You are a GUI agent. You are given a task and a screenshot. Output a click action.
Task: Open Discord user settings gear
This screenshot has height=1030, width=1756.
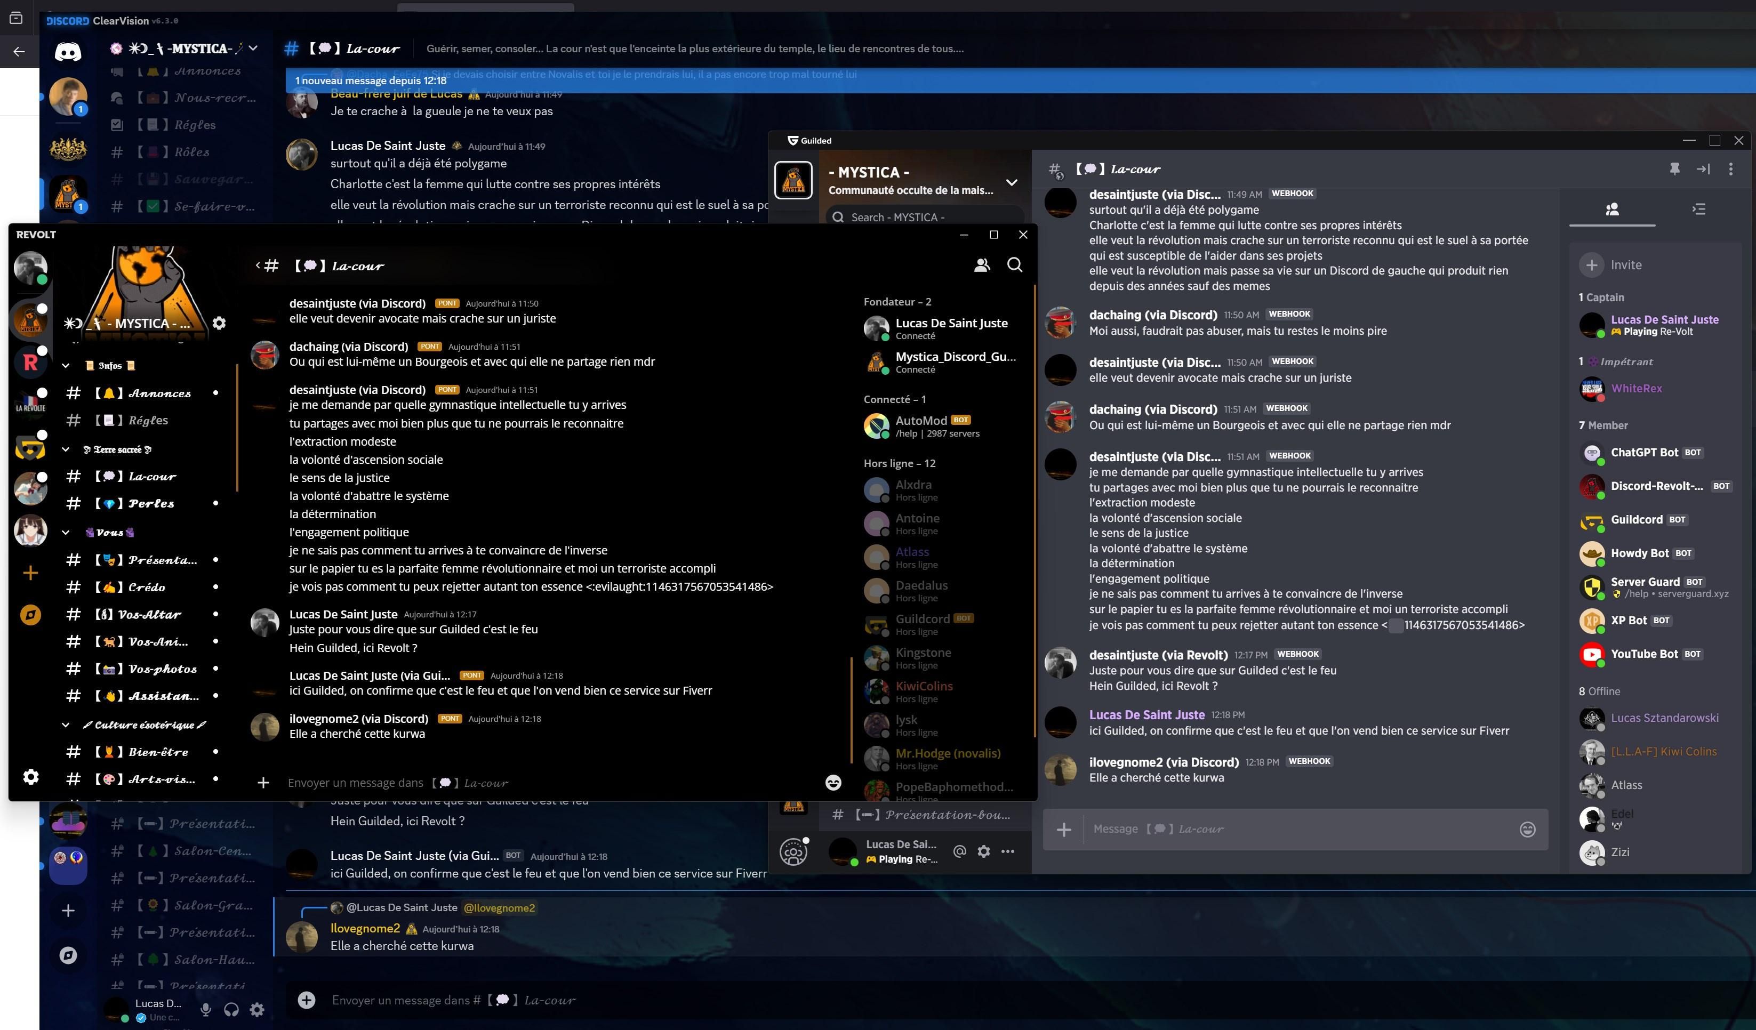[257, 1009]
